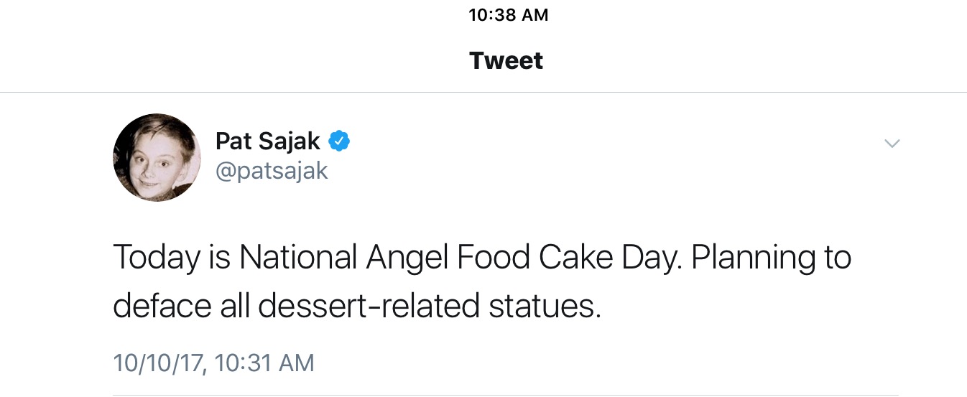Image resolution: width=967 pixels, height=397 pixels.
Task: Tap the Tweet header title
Action: click(x=506, y=60)
